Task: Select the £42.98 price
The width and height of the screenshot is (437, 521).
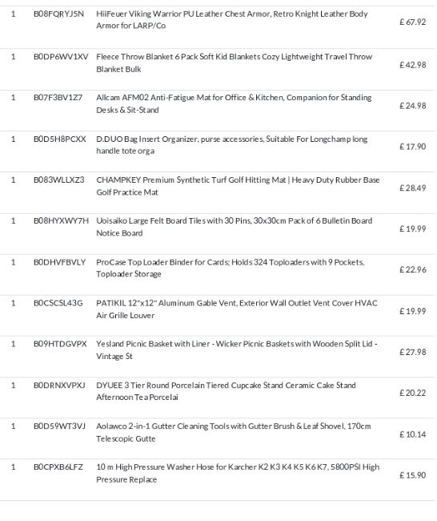Action: [412, 65]
